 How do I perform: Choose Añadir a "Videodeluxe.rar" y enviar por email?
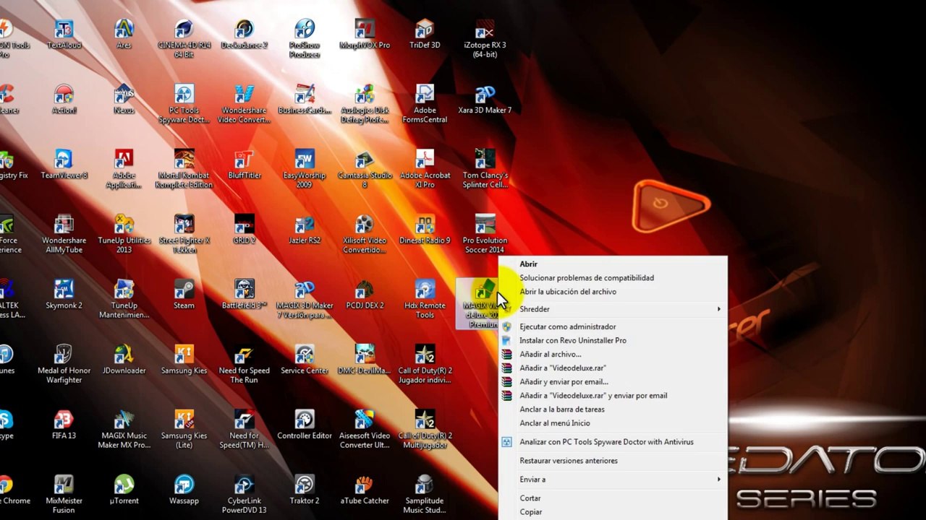pos(612,396)
